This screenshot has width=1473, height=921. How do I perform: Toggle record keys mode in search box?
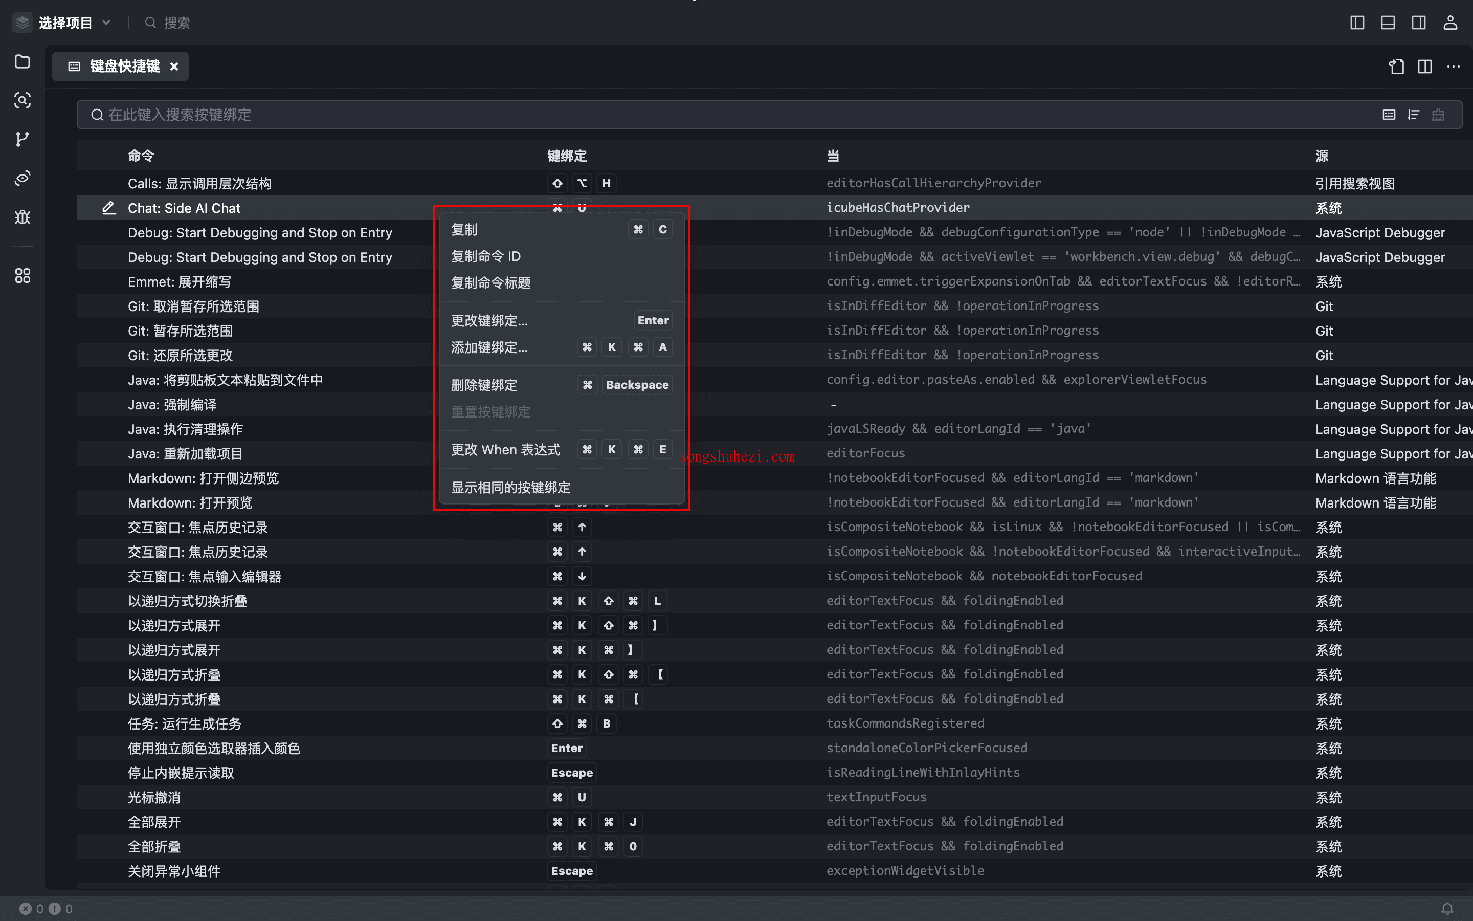click(1389, 115)
